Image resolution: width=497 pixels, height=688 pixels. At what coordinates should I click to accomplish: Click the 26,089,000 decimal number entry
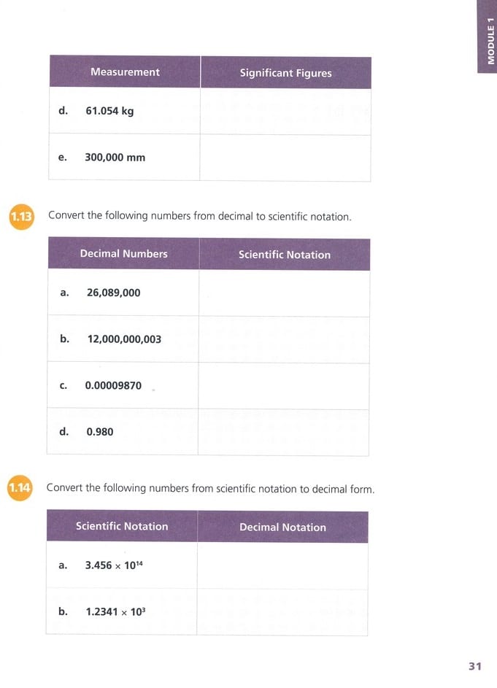113,293
